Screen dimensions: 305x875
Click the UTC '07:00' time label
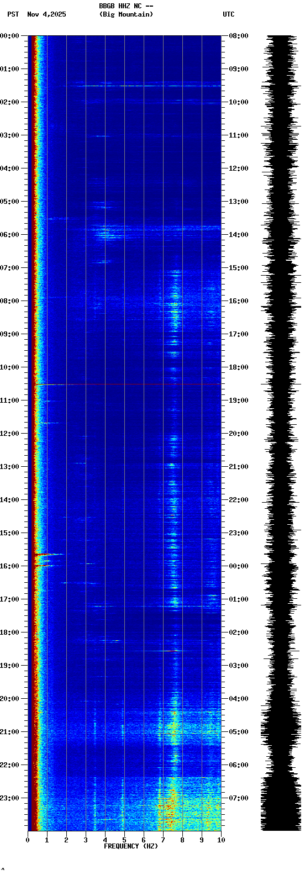(239, 798)
